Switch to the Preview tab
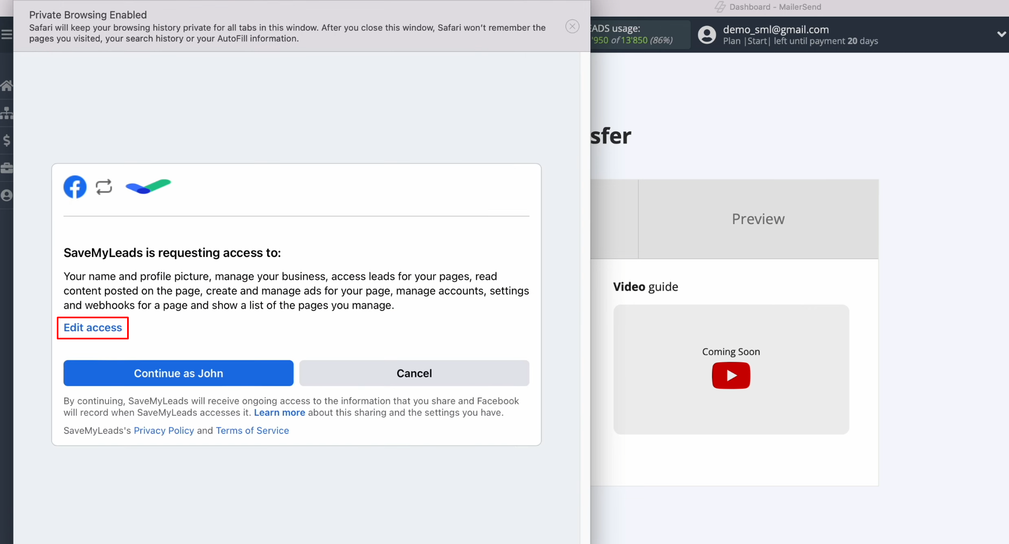 [759, 219]
